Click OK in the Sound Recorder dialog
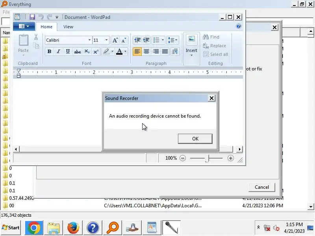The width and height of the screenshot is (315, 236). coord(195,139)
